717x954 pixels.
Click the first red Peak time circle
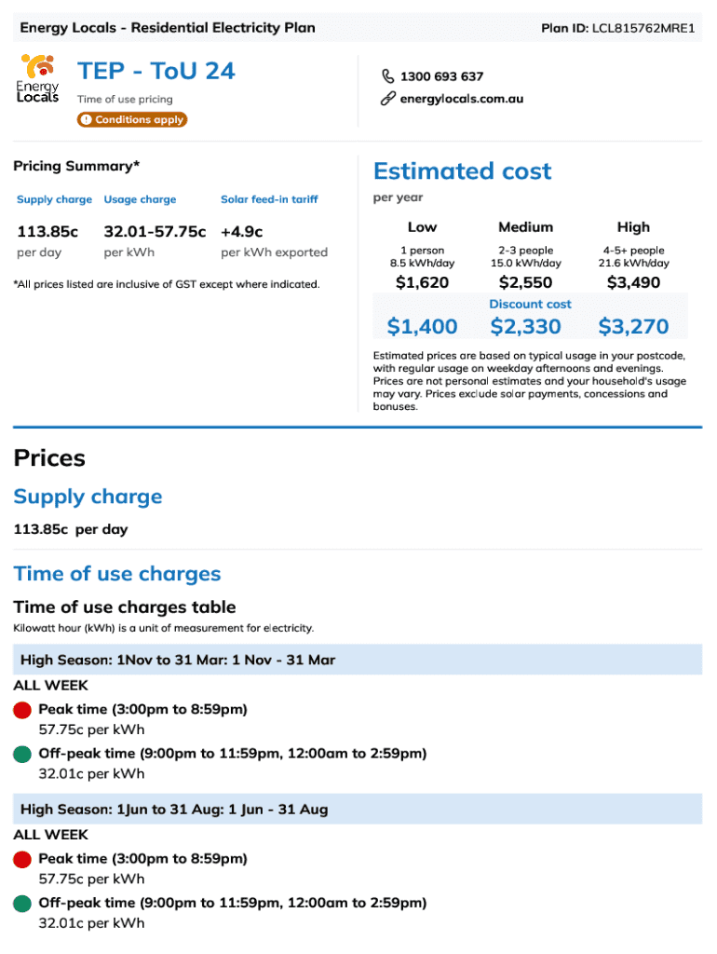[23, 711]
